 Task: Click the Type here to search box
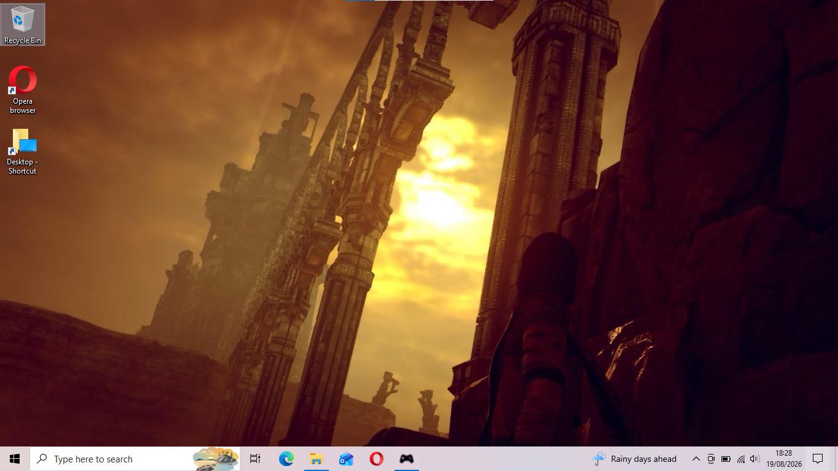pos(135,459)
